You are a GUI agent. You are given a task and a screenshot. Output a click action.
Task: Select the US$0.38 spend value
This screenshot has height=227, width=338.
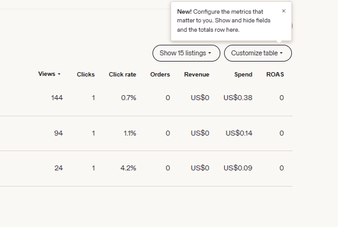point(238,98)
